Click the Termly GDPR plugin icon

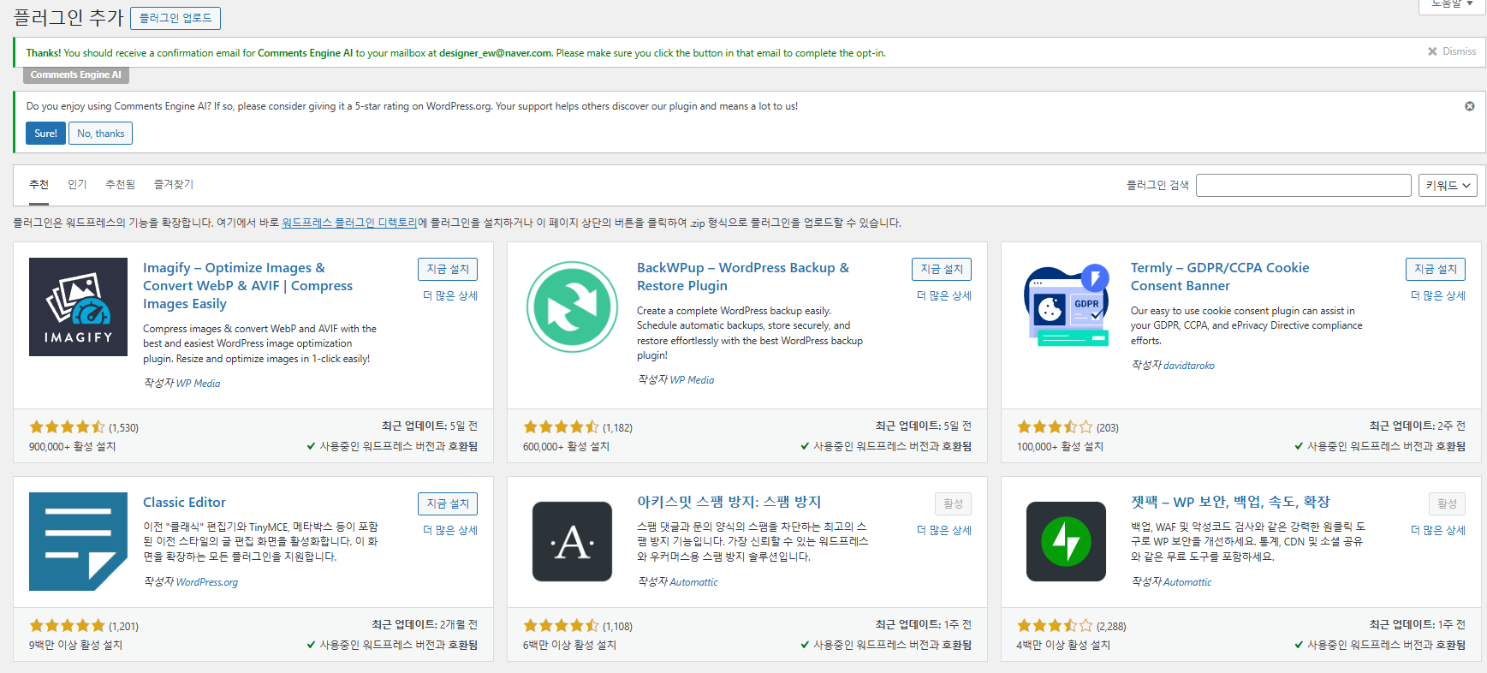click(x=1066, y=307)
